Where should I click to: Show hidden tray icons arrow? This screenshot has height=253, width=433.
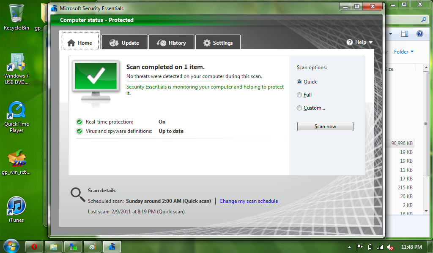coord(349,247)
